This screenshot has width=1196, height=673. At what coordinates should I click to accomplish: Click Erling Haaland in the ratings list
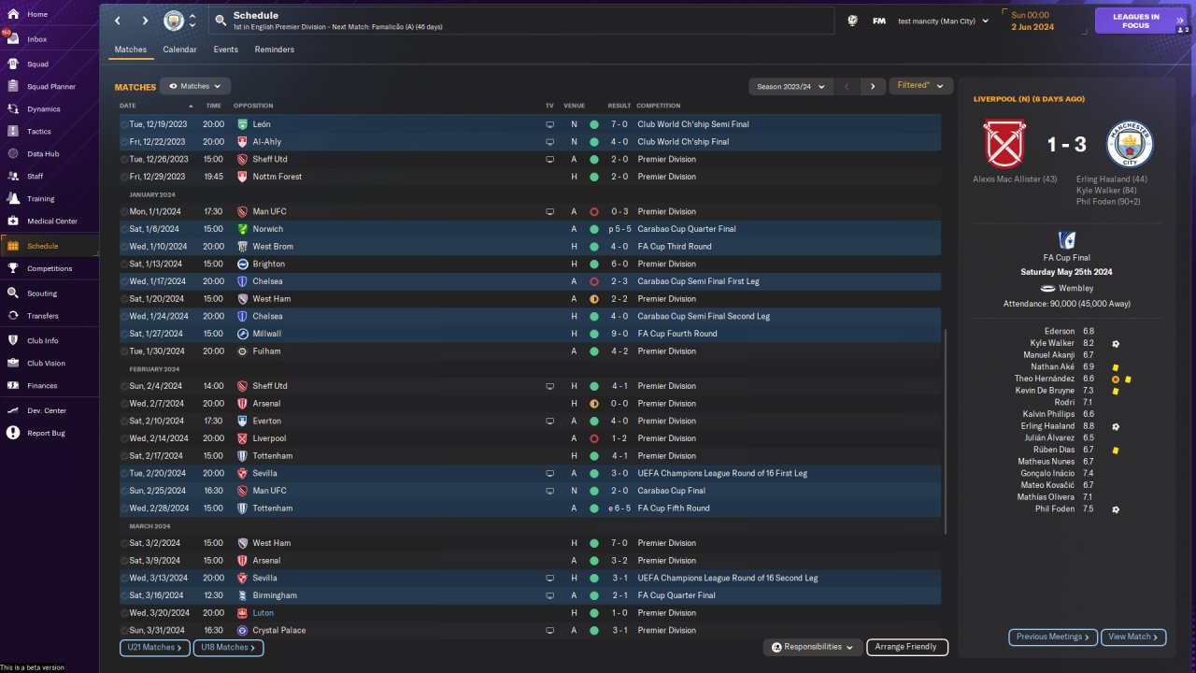(1046, 426)
